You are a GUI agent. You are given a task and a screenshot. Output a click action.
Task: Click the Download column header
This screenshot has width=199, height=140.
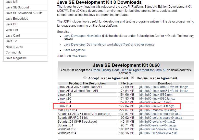coord(165,83)
